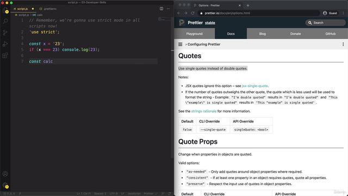Go back in the browser

(x=179, y=13)
